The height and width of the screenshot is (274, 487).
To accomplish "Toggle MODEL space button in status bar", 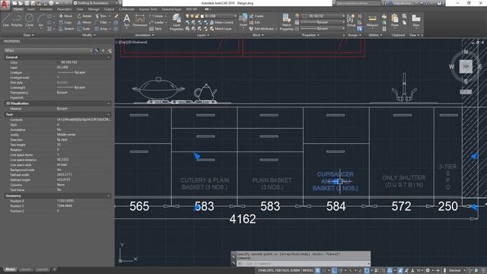I will click(308, 271).
